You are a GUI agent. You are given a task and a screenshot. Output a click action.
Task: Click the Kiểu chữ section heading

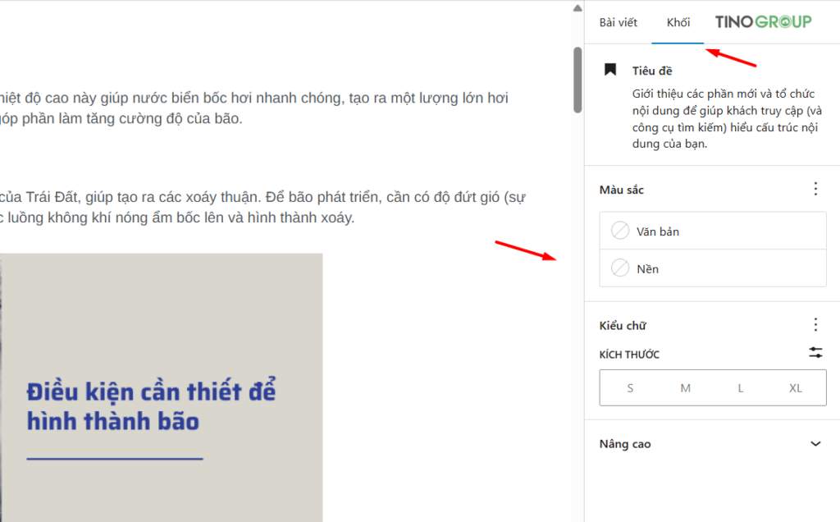point(623,325)
